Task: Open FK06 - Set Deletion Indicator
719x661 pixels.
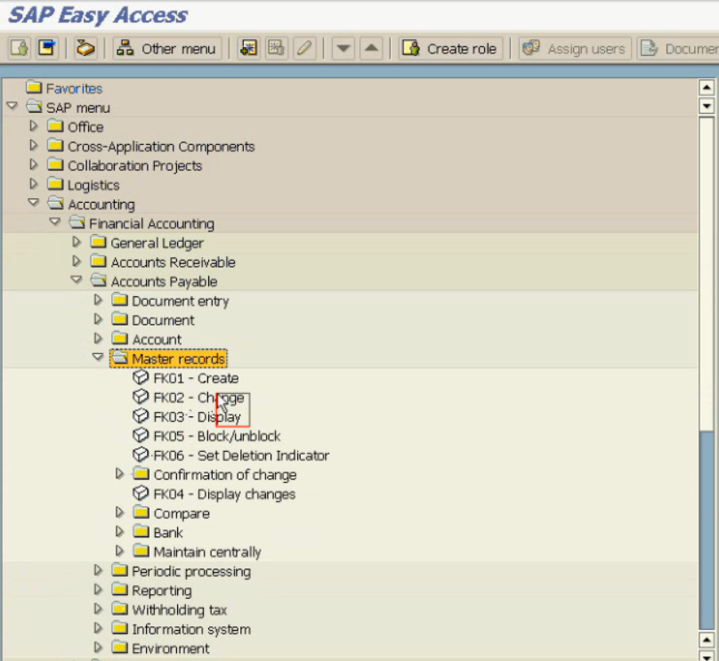Action: [241, 455]
